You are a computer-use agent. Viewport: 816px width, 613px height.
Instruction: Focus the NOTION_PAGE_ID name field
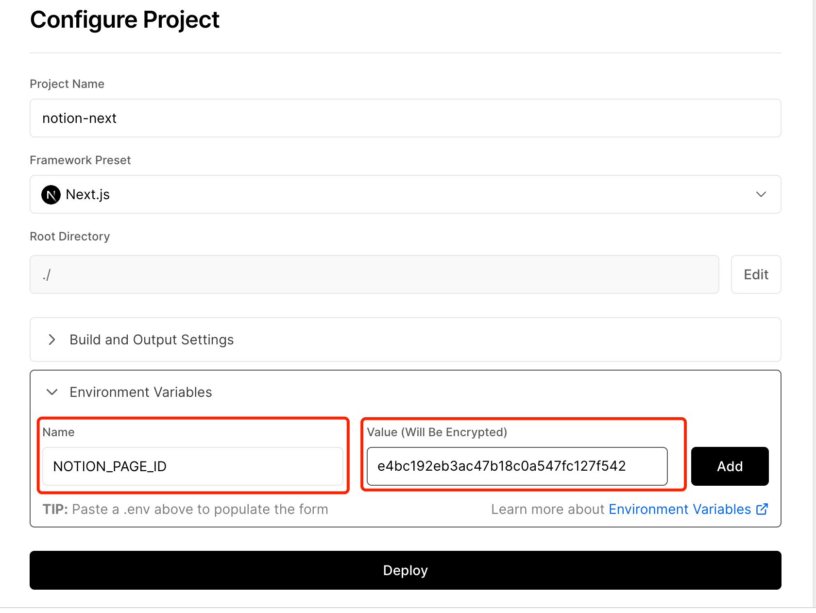193,466
